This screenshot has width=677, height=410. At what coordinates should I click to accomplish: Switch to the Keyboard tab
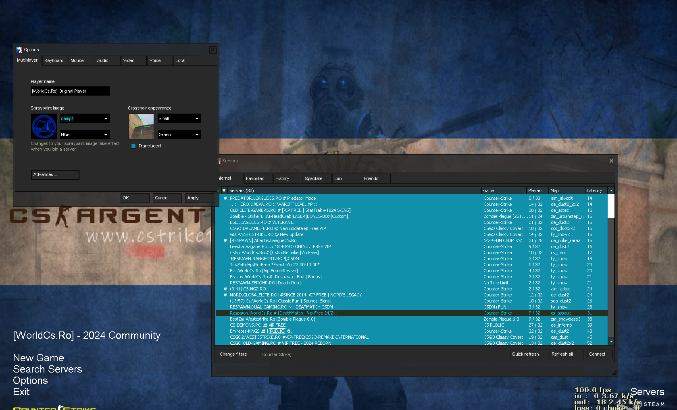[54, 60]
